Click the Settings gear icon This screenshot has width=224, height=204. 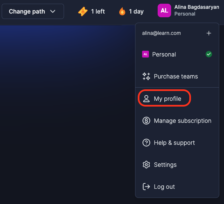146,165
